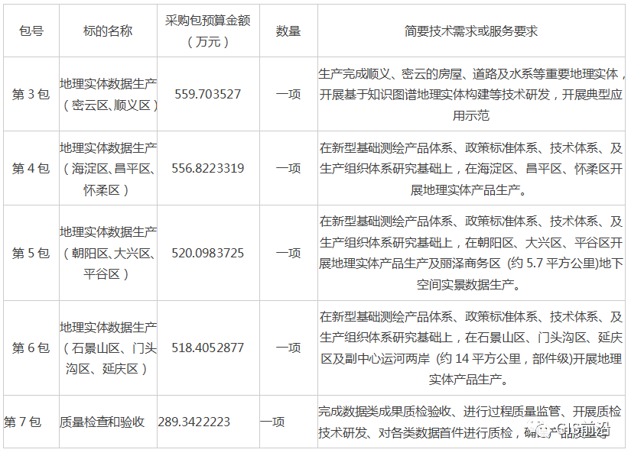Select the 第 6 包 cell
631x456 pixels.
tap(31, 348)
